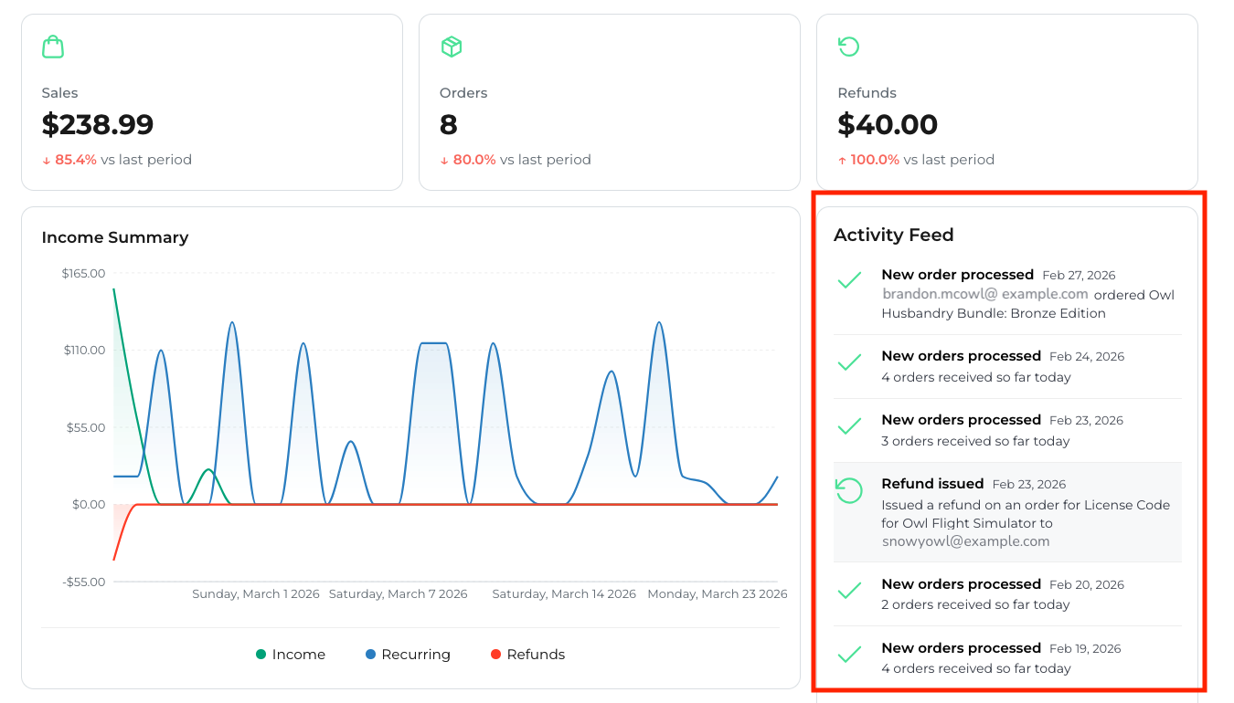Click the refund arrow icon above Refunds
Screen dimensions: 1234x703
848,47
